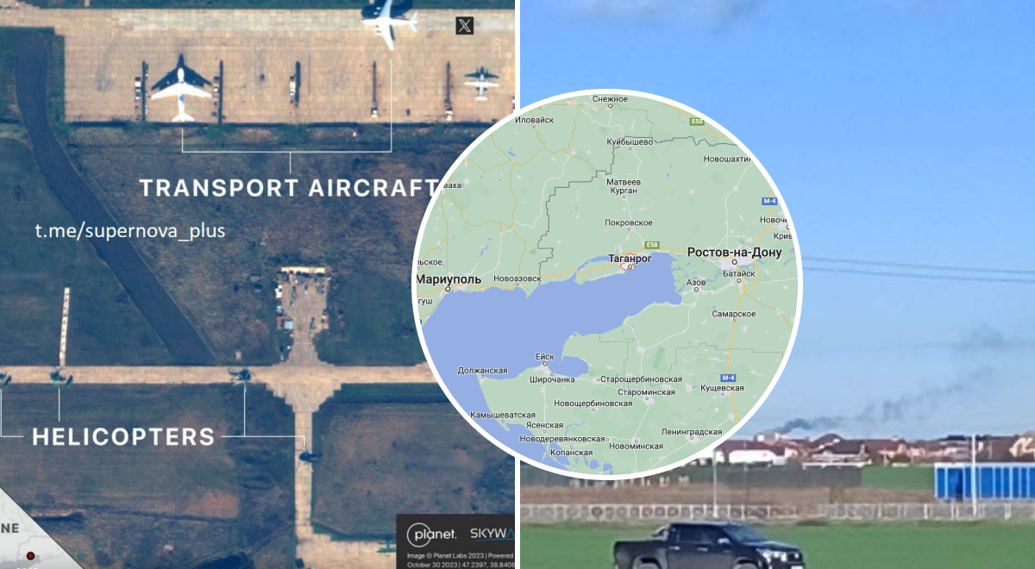
Task: Click the HELICOPTERS label
Action: pos(123,436)
